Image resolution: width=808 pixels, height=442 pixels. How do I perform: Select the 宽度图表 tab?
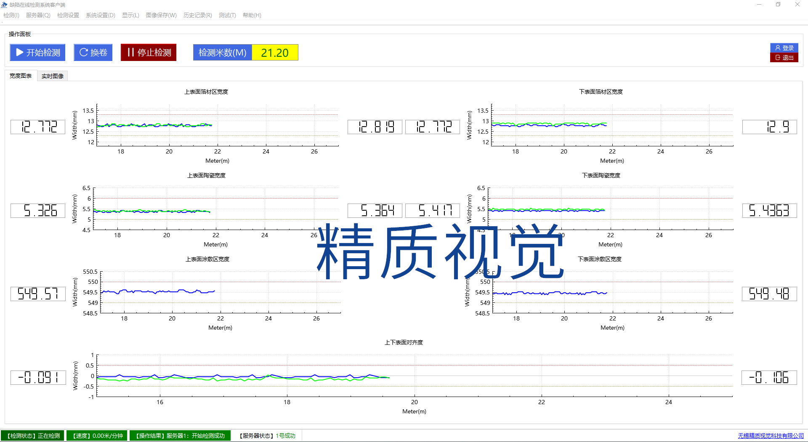tap(21, 76)
